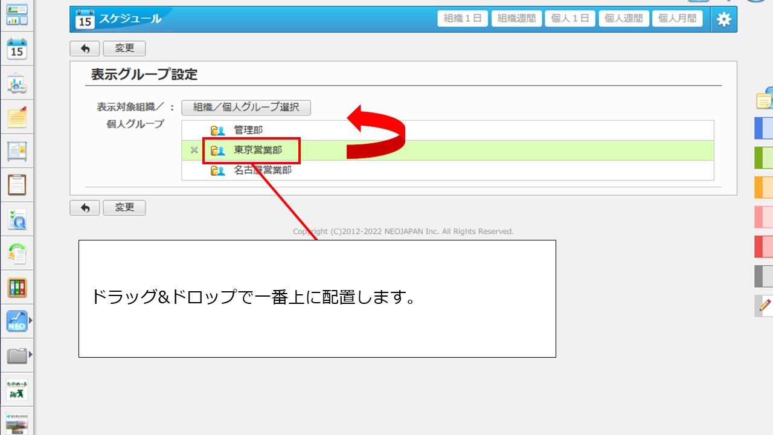Switch to 組織１日 view
Viewport: 773px width, 435px height.
point(463,19)
